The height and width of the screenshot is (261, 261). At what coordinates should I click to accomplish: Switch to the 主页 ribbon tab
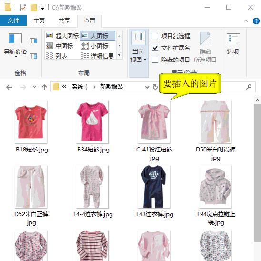tap(39, 20)
